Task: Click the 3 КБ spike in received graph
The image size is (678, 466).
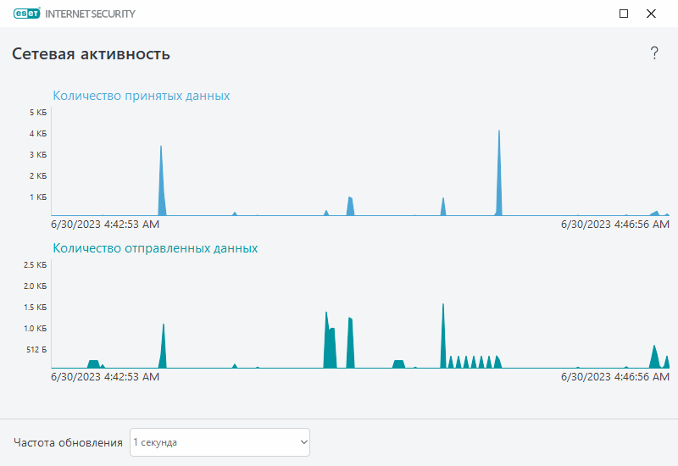Action: [x=161, y=180]
